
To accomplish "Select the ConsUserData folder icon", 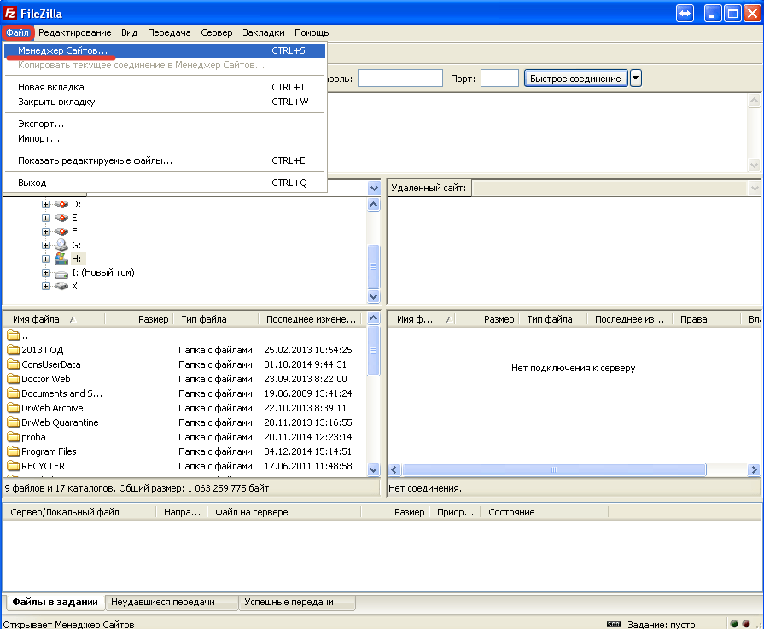I will point(14,364).
